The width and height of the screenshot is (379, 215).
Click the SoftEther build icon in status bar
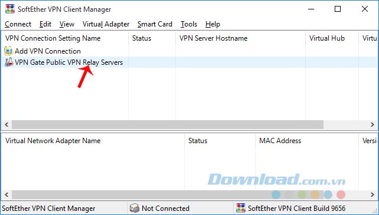click(240, 208)
